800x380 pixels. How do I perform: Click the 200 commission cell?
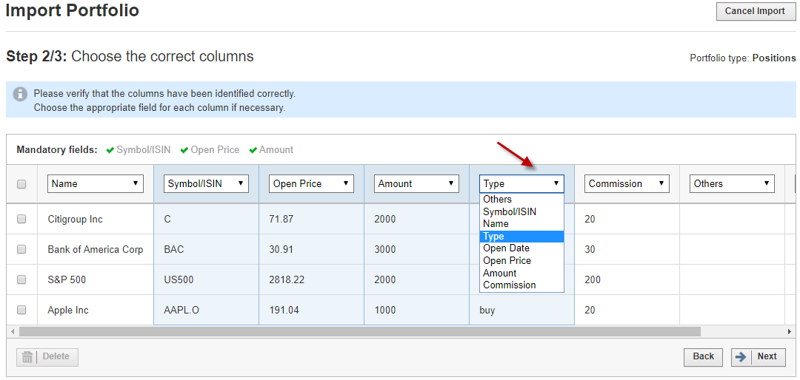(x=627, y=279)
